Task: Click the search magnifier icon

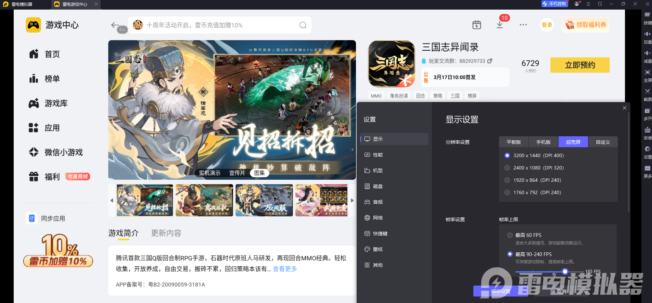Action: click(303, 25)
